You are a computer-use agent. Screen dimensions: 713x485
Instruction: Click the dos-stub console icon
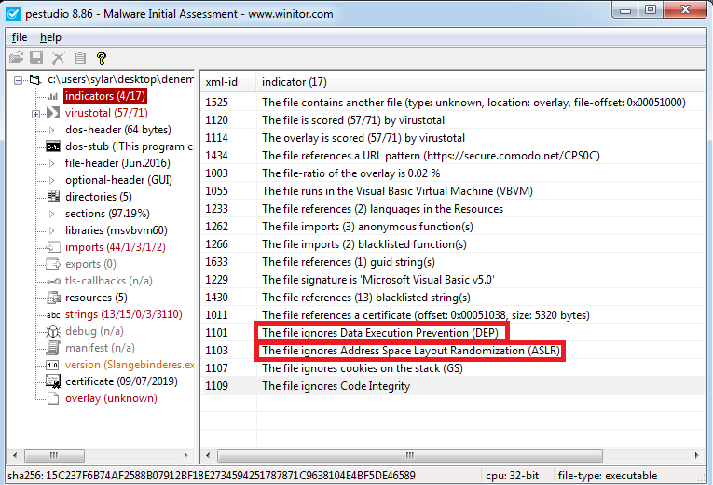click(x=53, y=146)
